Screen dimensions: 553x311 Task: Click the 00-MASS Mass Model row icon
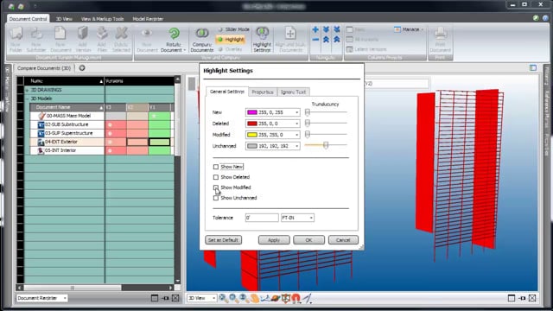click(x=41, y=116)
